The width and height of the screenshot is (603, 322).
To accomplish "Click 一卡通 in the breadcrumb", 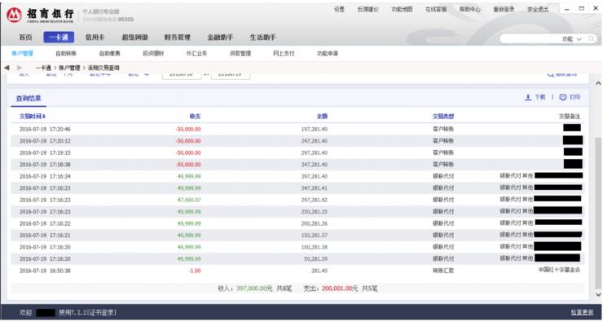I will (43, 68).
